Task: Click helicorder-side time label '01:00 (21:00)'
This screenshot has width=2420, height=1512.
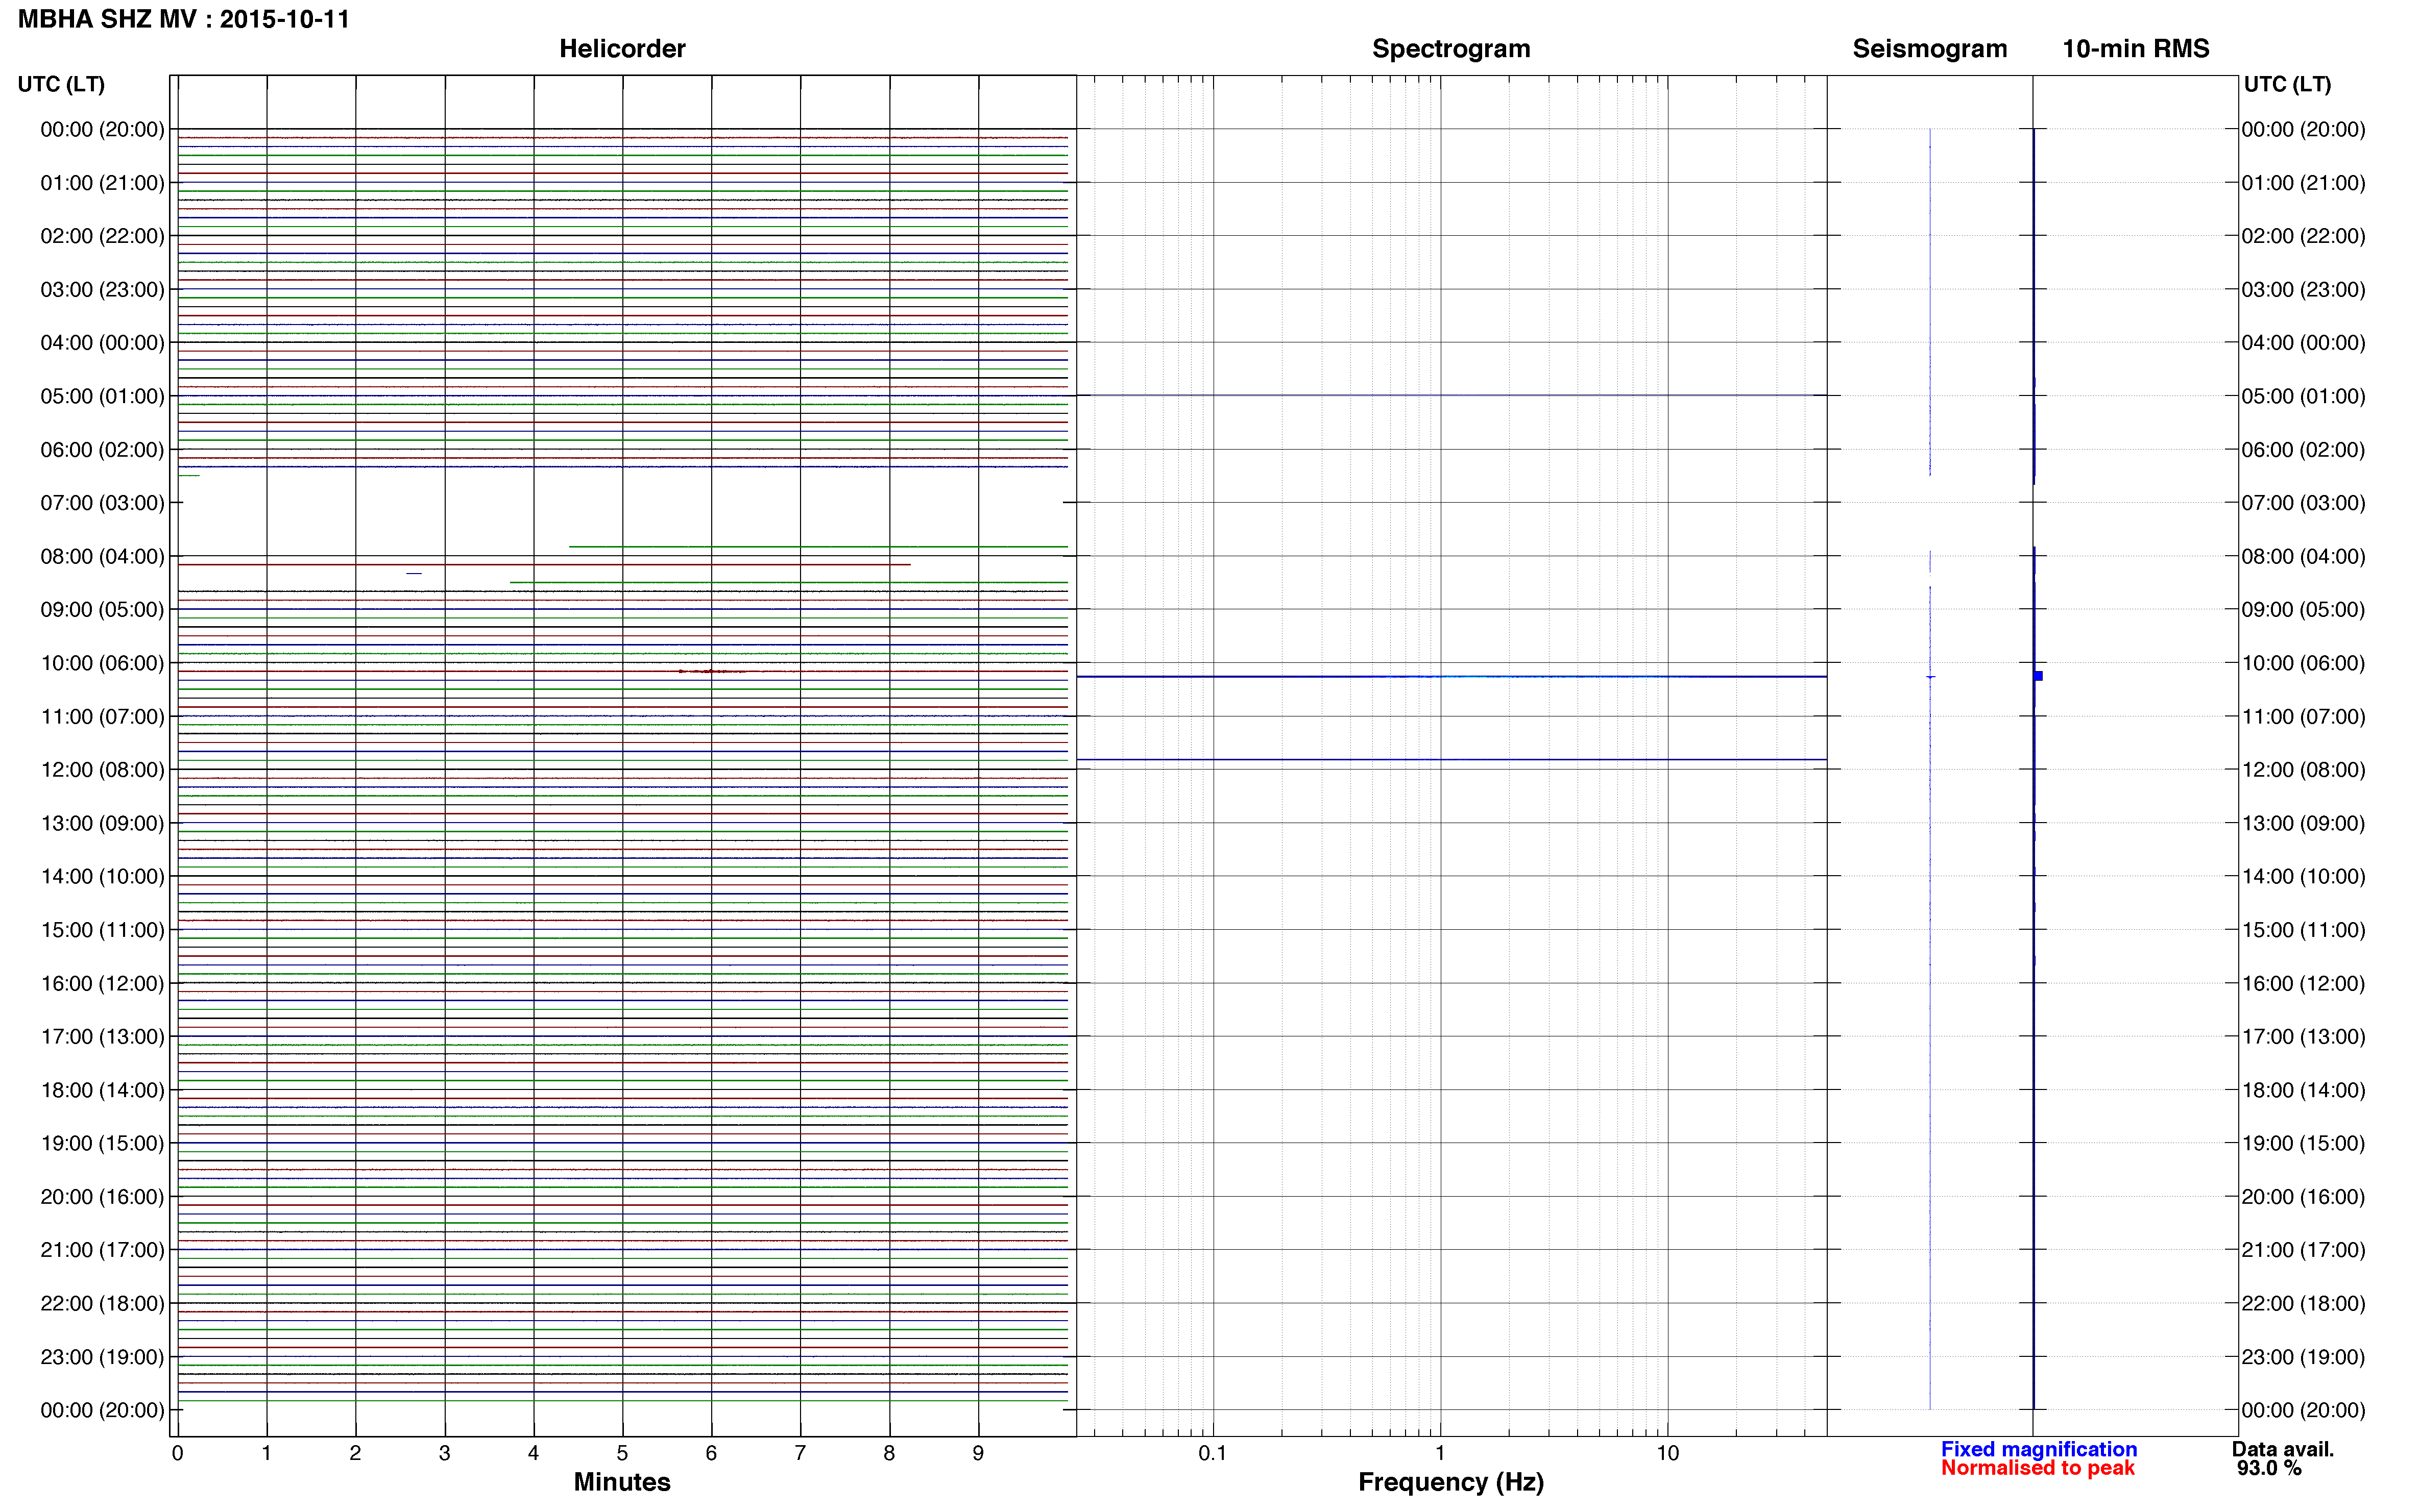Action: pos(102,183)
